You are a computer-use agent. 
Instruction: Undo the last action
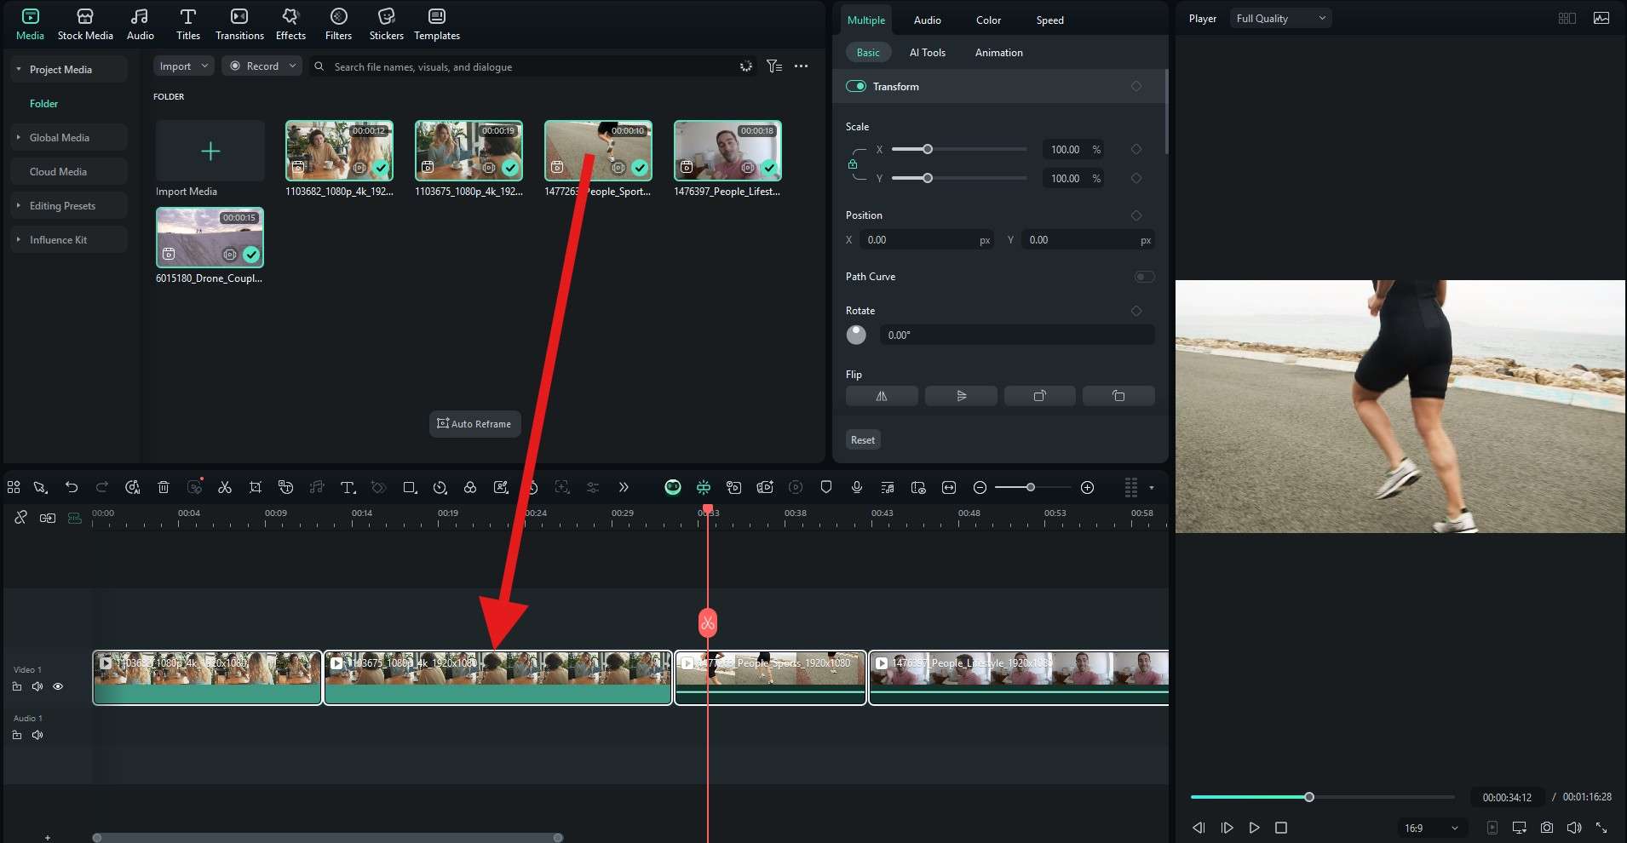[x=72, y=487]
